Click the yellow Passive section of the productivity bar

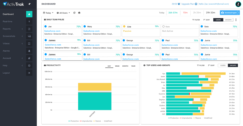click(x=95, y=87)
